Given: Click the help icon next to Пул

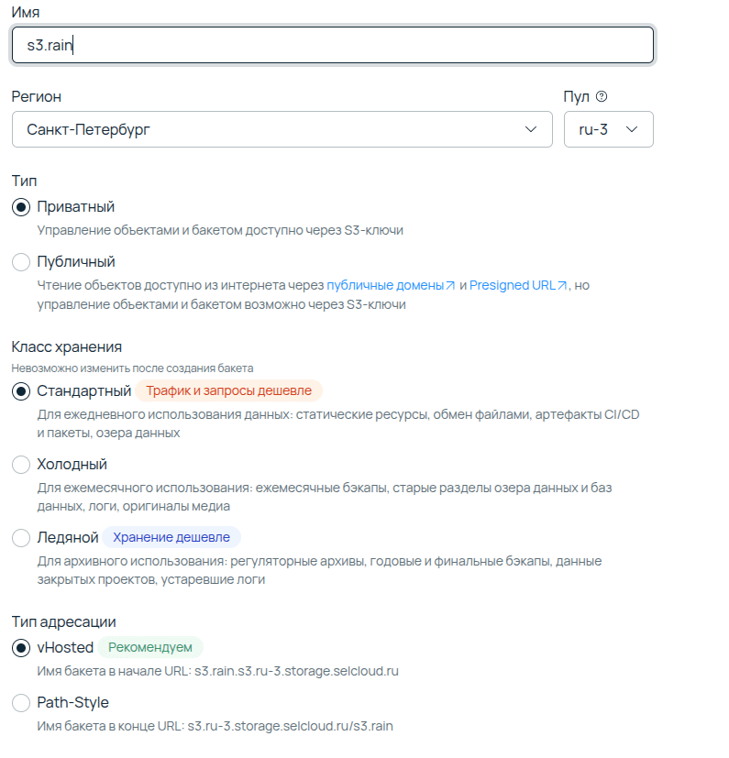Looking at the screenshot, I should pyautogui.click(x=602, y=97).
